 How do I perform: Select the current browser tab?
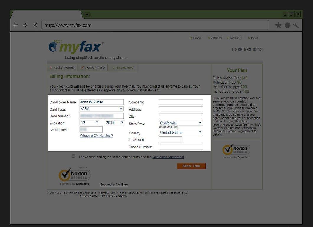point(46,14)
